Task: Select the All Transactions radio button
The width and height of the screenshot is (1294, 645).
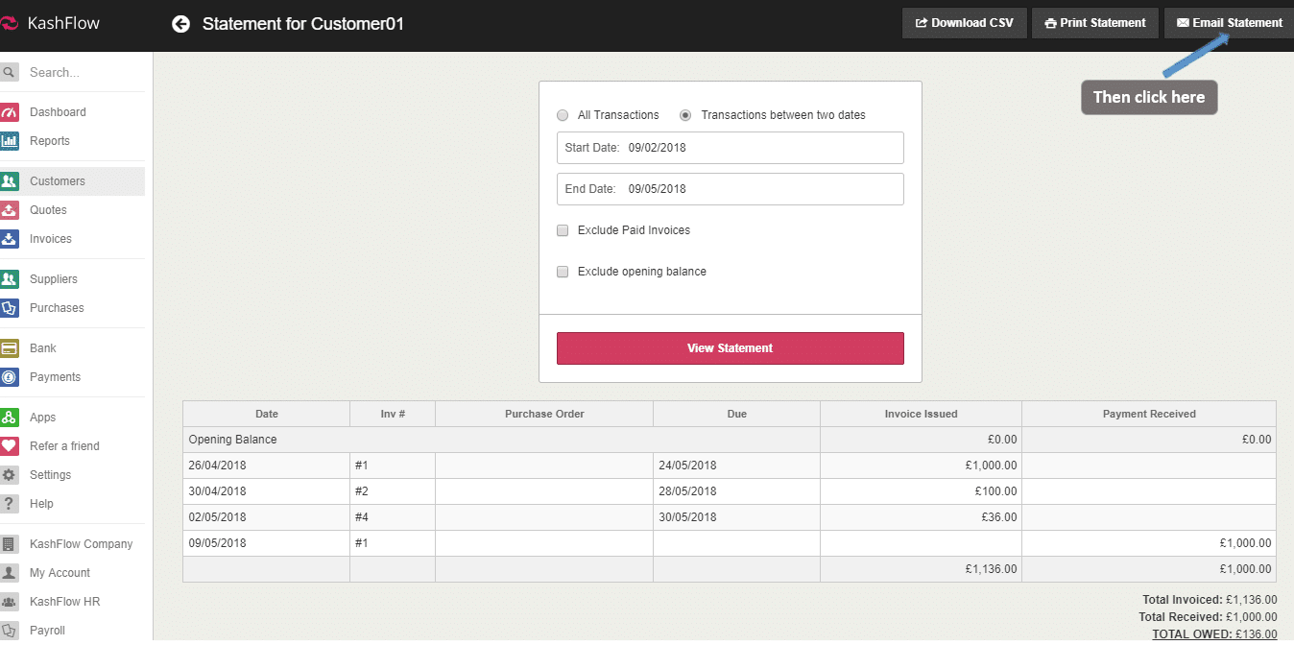Action: [x=563, y=115]
